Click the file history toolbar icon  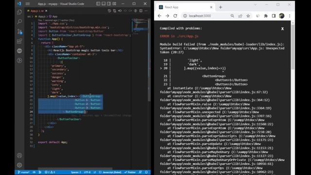pos(109,11)
